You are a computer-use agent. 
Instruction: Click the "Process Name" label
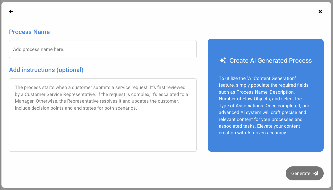[29, 32]
